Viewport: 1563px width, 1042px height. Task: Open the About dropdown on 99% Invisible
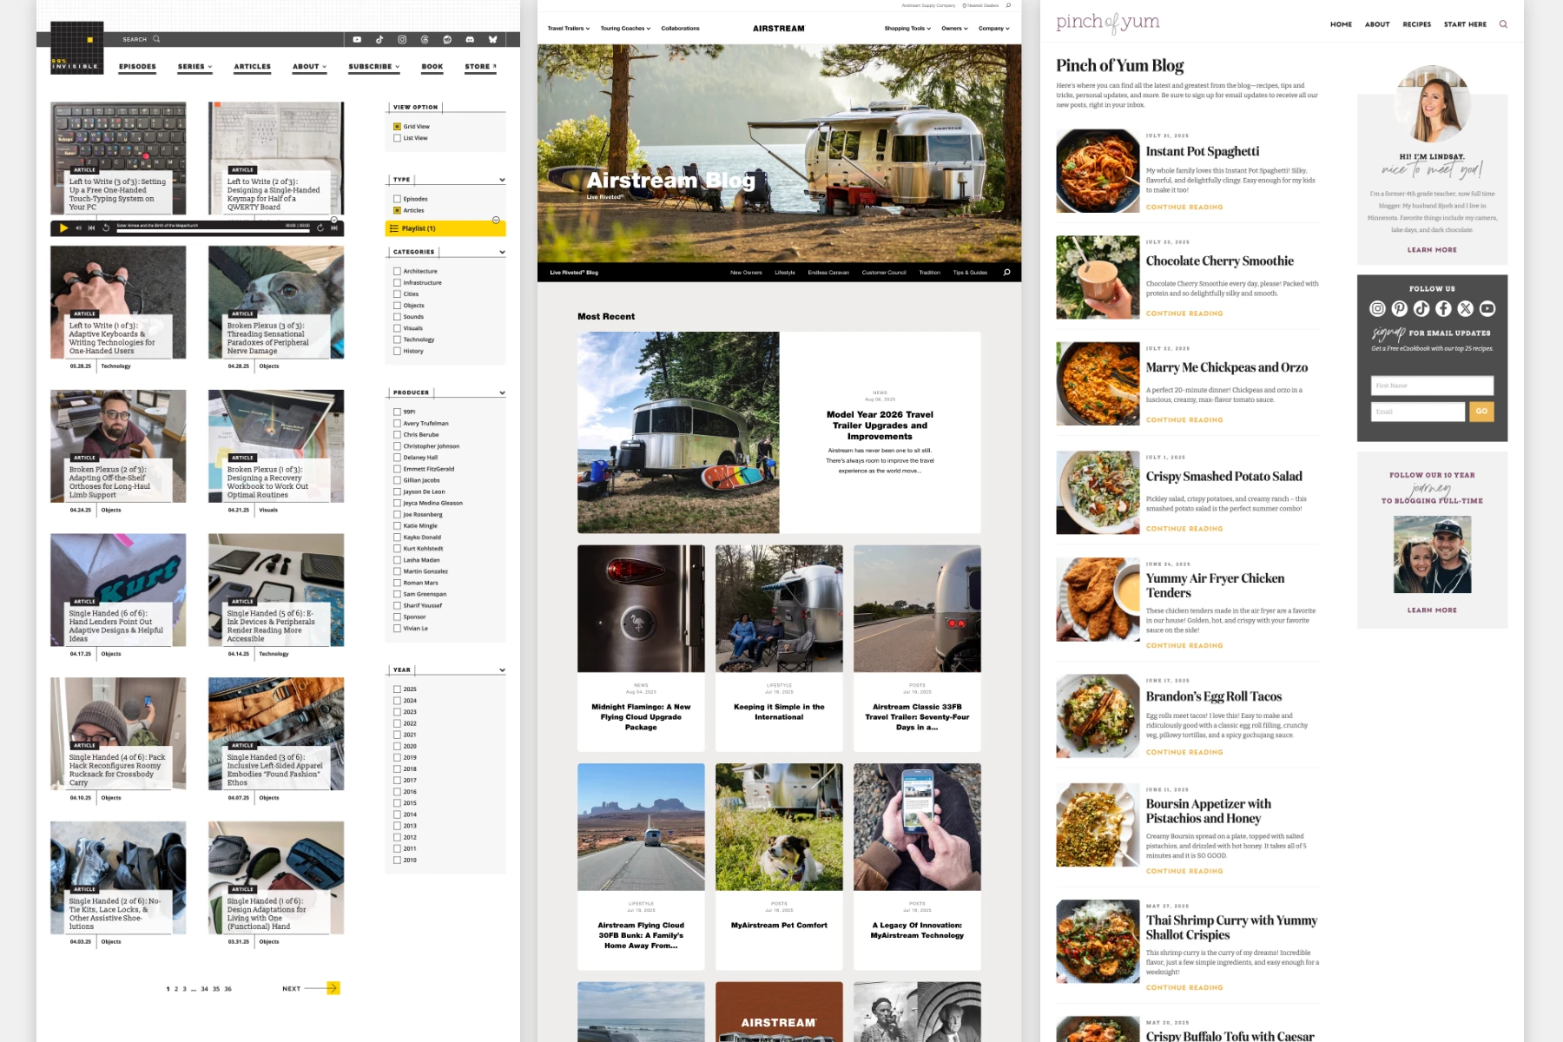pos(310,67)
